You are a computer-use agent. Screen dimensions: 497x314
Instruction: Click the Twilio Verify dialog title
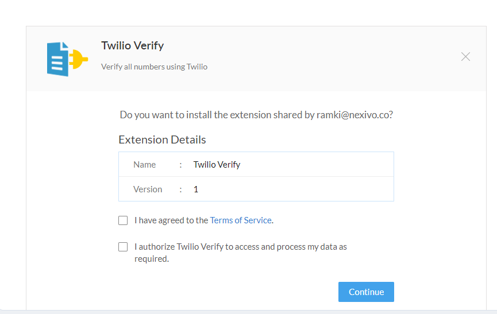(x=133, y=45)
